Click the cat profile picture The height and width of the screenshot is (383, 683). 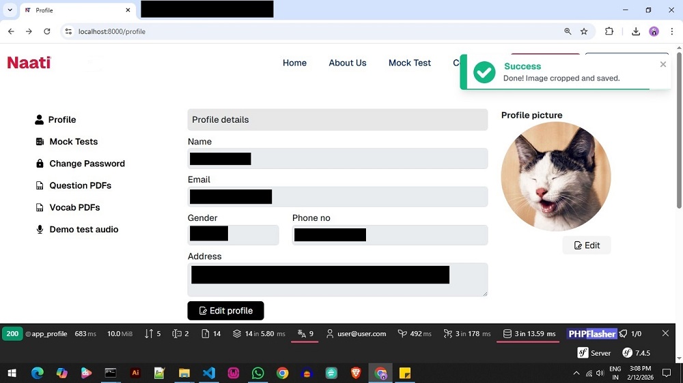coord(556,177)
